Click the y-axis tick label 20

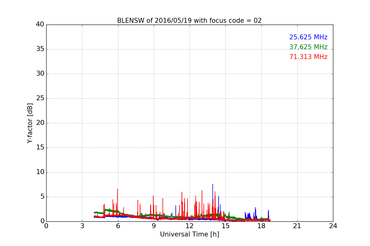click(40, 123)
